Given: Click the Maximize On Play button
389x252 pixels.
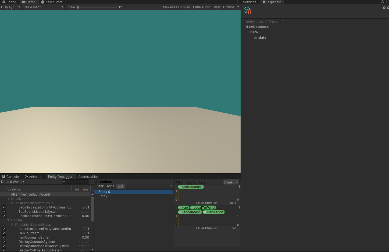Looking at the screenshot, I should coord(176,7).
